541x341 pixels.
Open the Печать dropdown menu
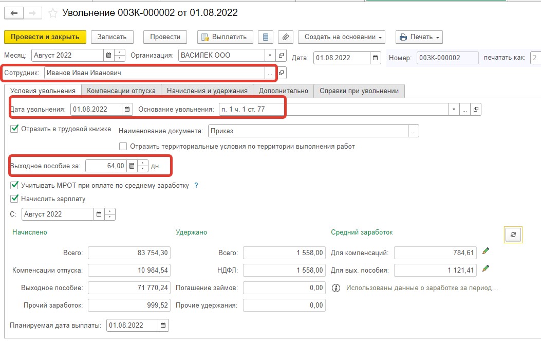pos(419,37)
